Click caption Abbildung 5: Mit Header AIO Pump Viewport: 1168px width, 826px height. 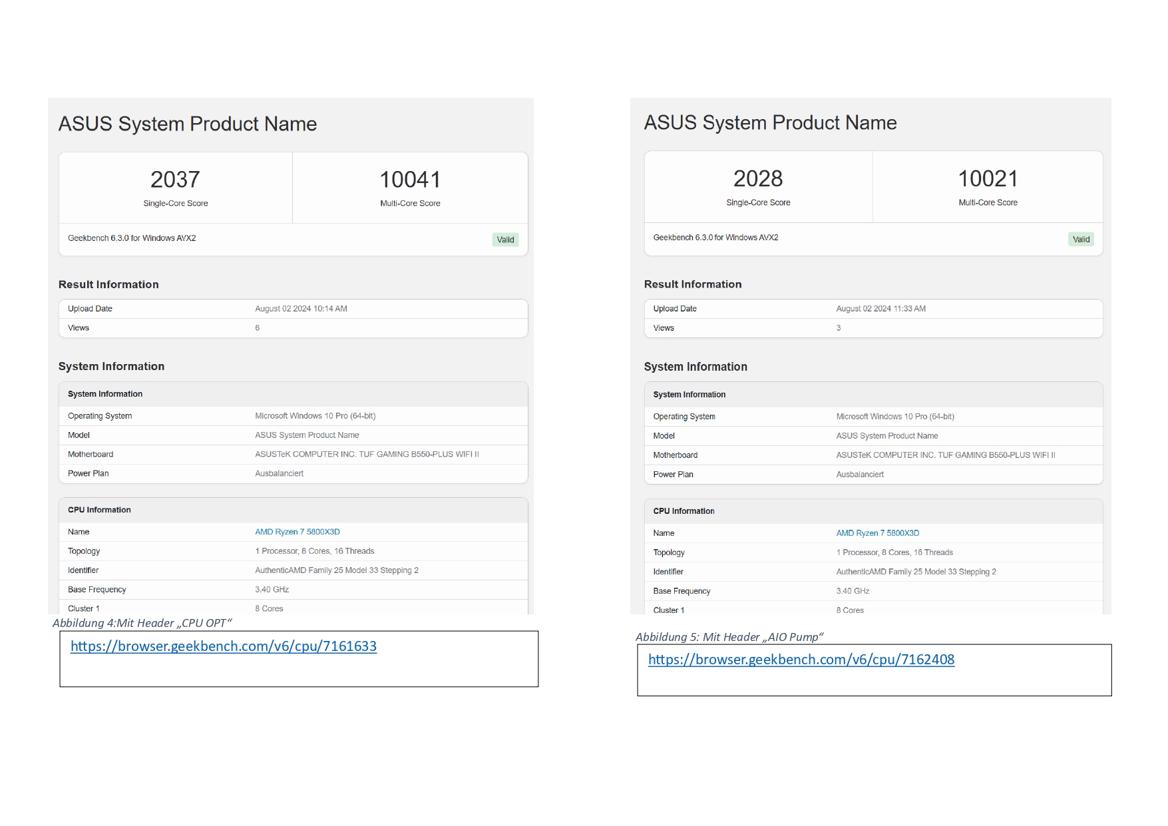[729, 637]
